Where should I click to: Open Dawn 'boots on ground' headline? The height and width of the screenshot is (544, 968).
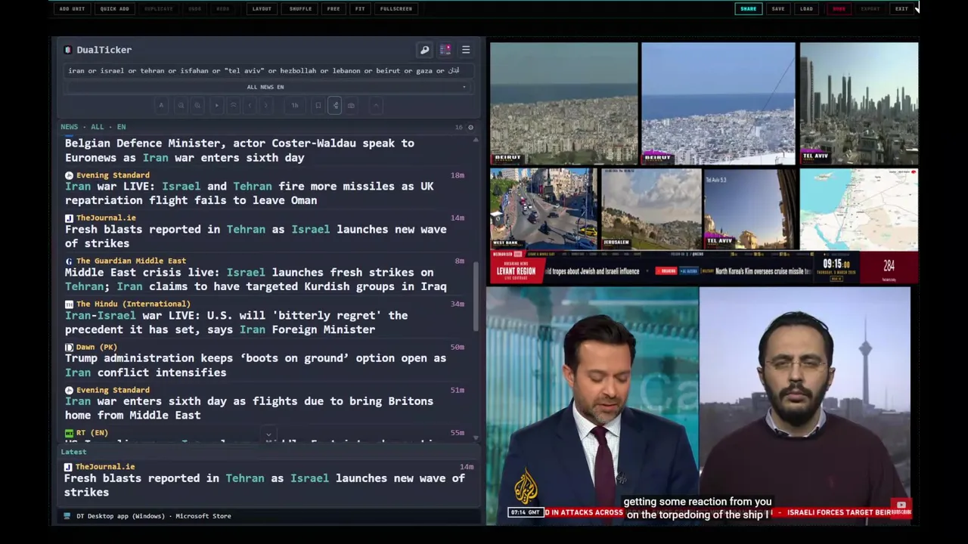(x=256, y=366)
